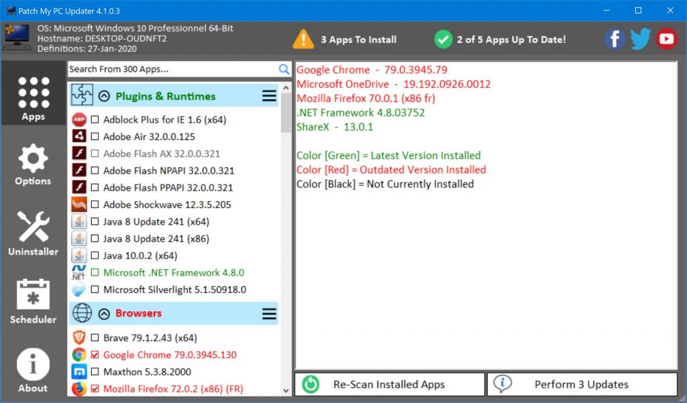
Task: Check Adobe Air 32.0.0.125 checkbox
Action: pyautogui.click(x=95, y=137)
